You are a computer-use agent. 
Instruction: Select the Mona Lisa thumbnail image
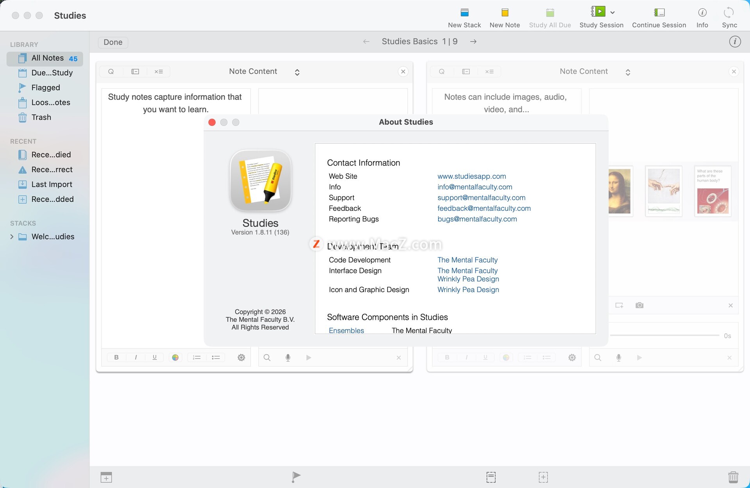coord(620,191)
